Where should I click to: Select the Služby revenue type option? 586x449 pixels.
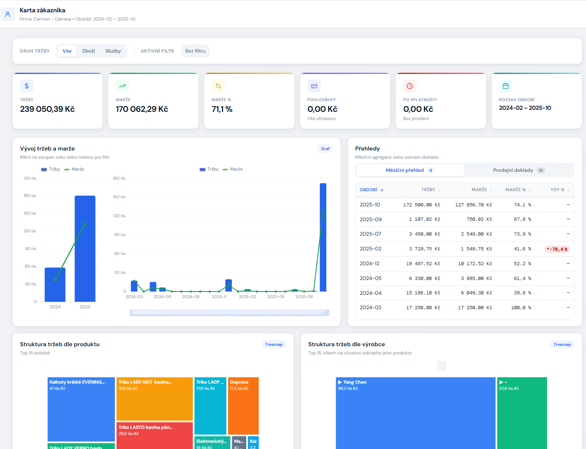tap(113, 51)
